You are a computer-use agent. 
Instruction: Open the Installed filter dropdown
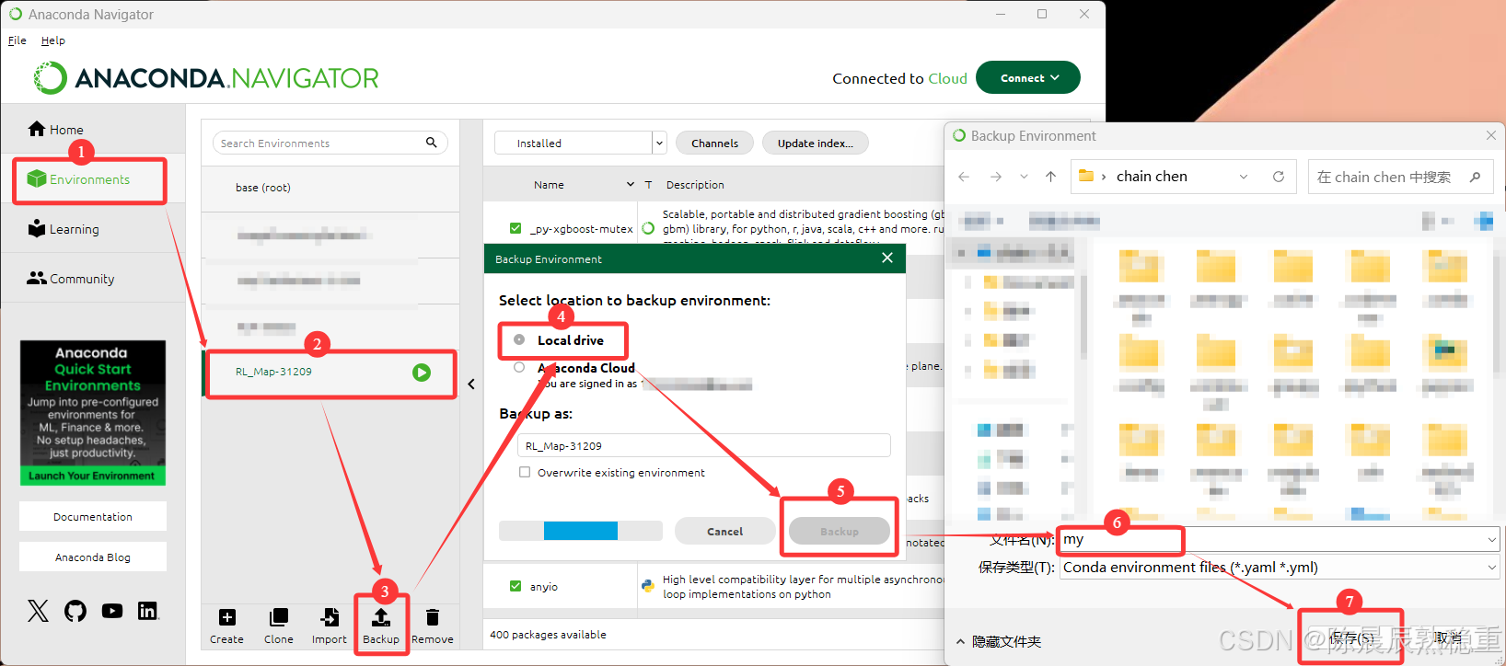[x=659, y=143]
